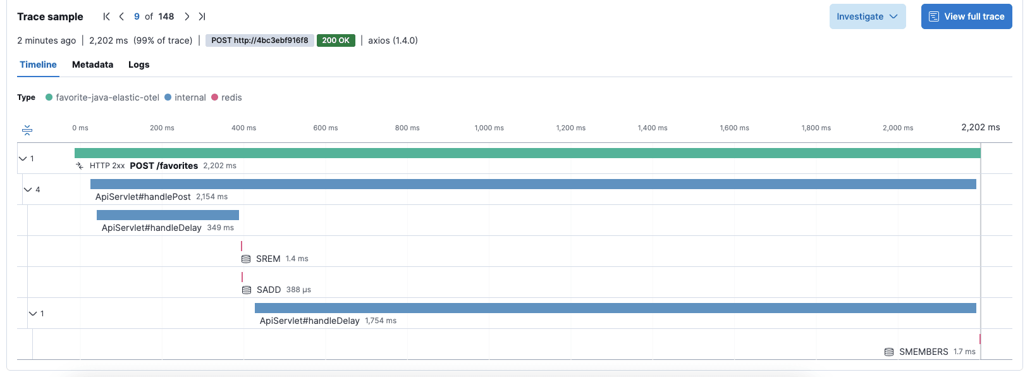Click the View full trace button
1025x377 pixels.
click(x=966, y=16)
